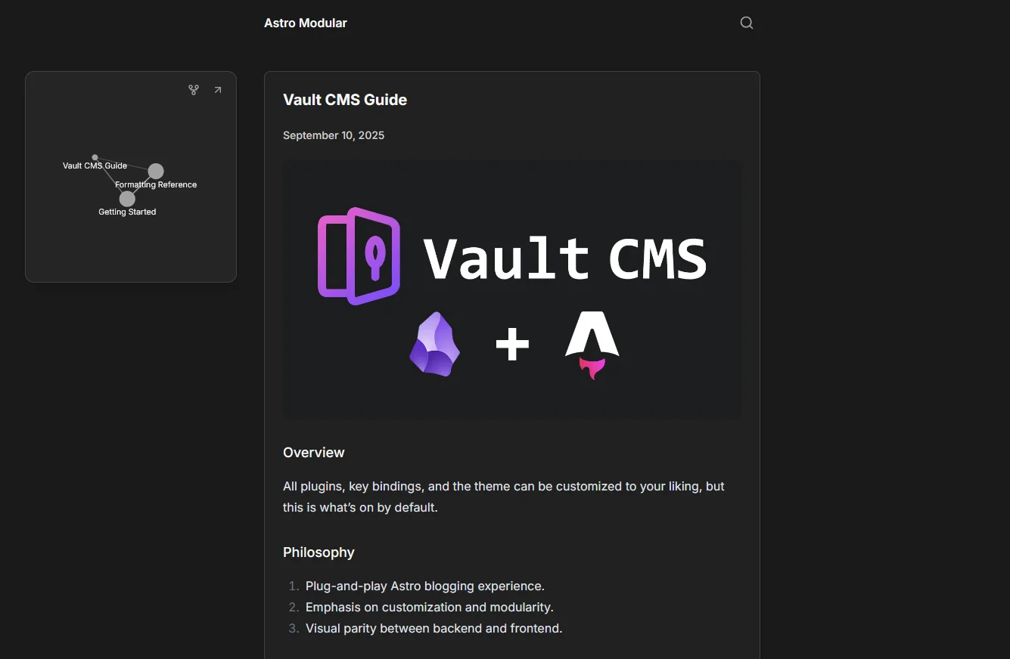Click the graph view network icon
This screenshot has height=659, width=1010.
pos(194,90)
